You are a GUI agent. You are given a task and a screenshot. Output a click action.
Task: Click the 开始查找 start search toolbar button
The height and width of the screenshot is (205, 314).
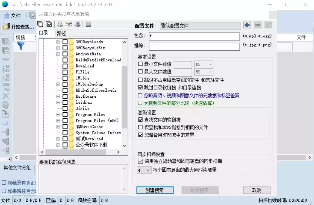point(18,26)
